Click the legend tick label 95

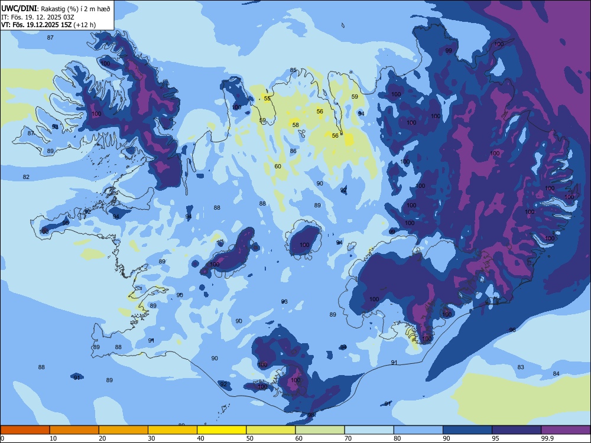pyautogui.click(x=496, y=438)
